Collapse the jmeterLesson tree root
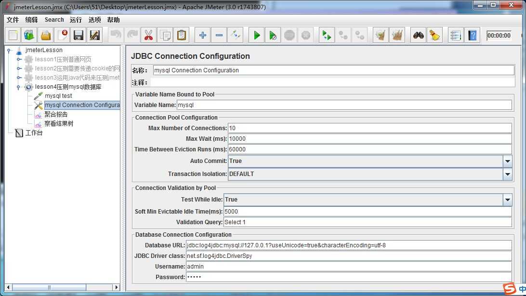526x296 pixels. click(x=9, y=50)
